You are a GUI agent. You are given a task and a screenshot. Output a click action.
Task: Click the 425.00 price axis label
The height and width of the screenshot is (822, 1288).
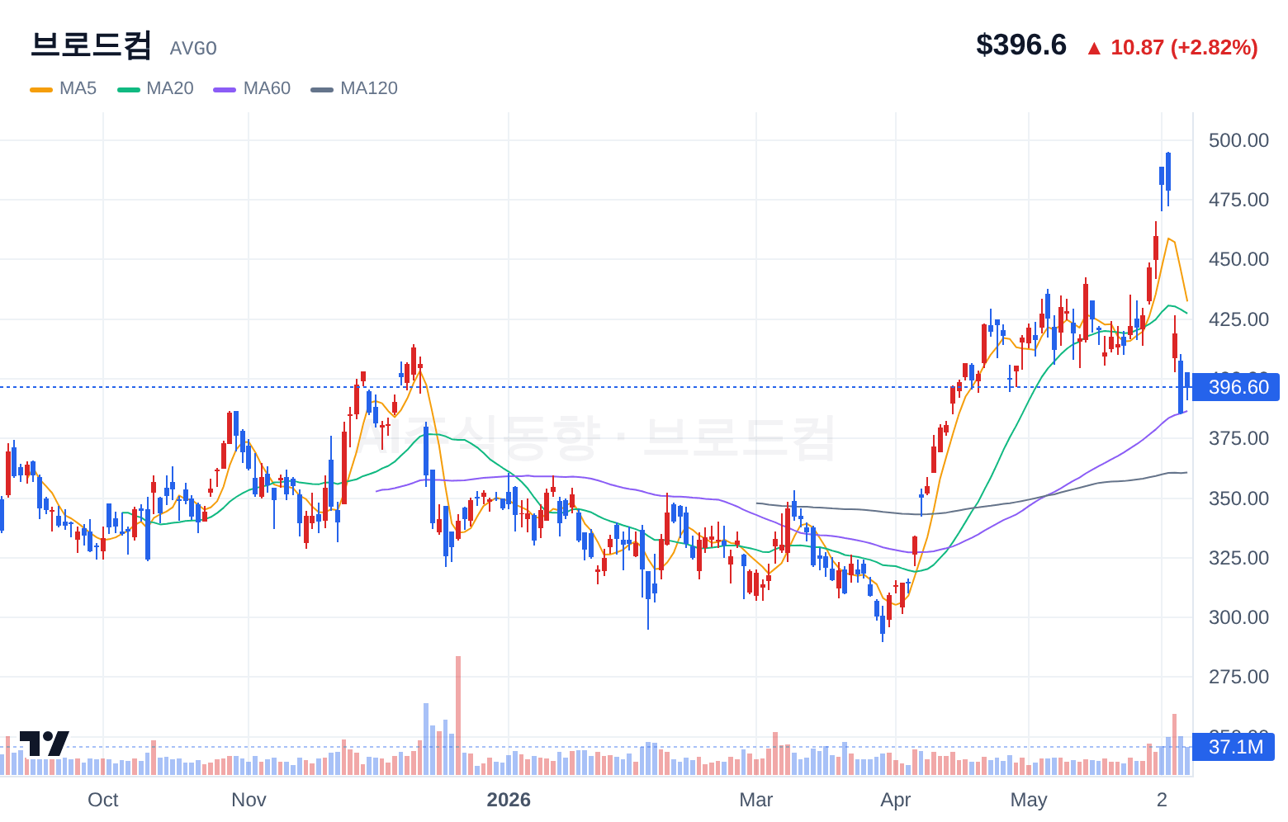(1238, 319)
